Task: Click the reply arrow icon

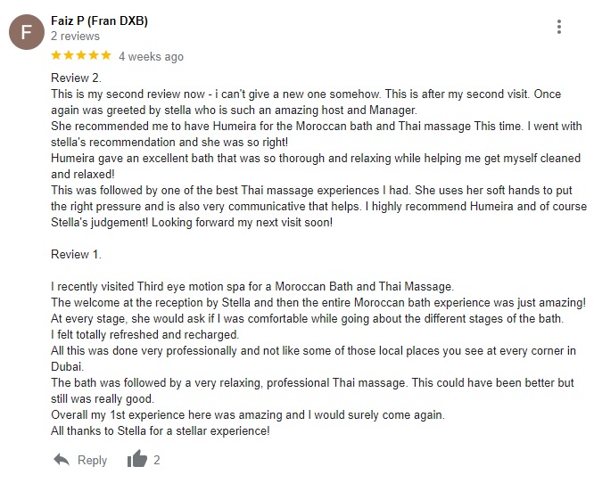Action: [62, 460]
